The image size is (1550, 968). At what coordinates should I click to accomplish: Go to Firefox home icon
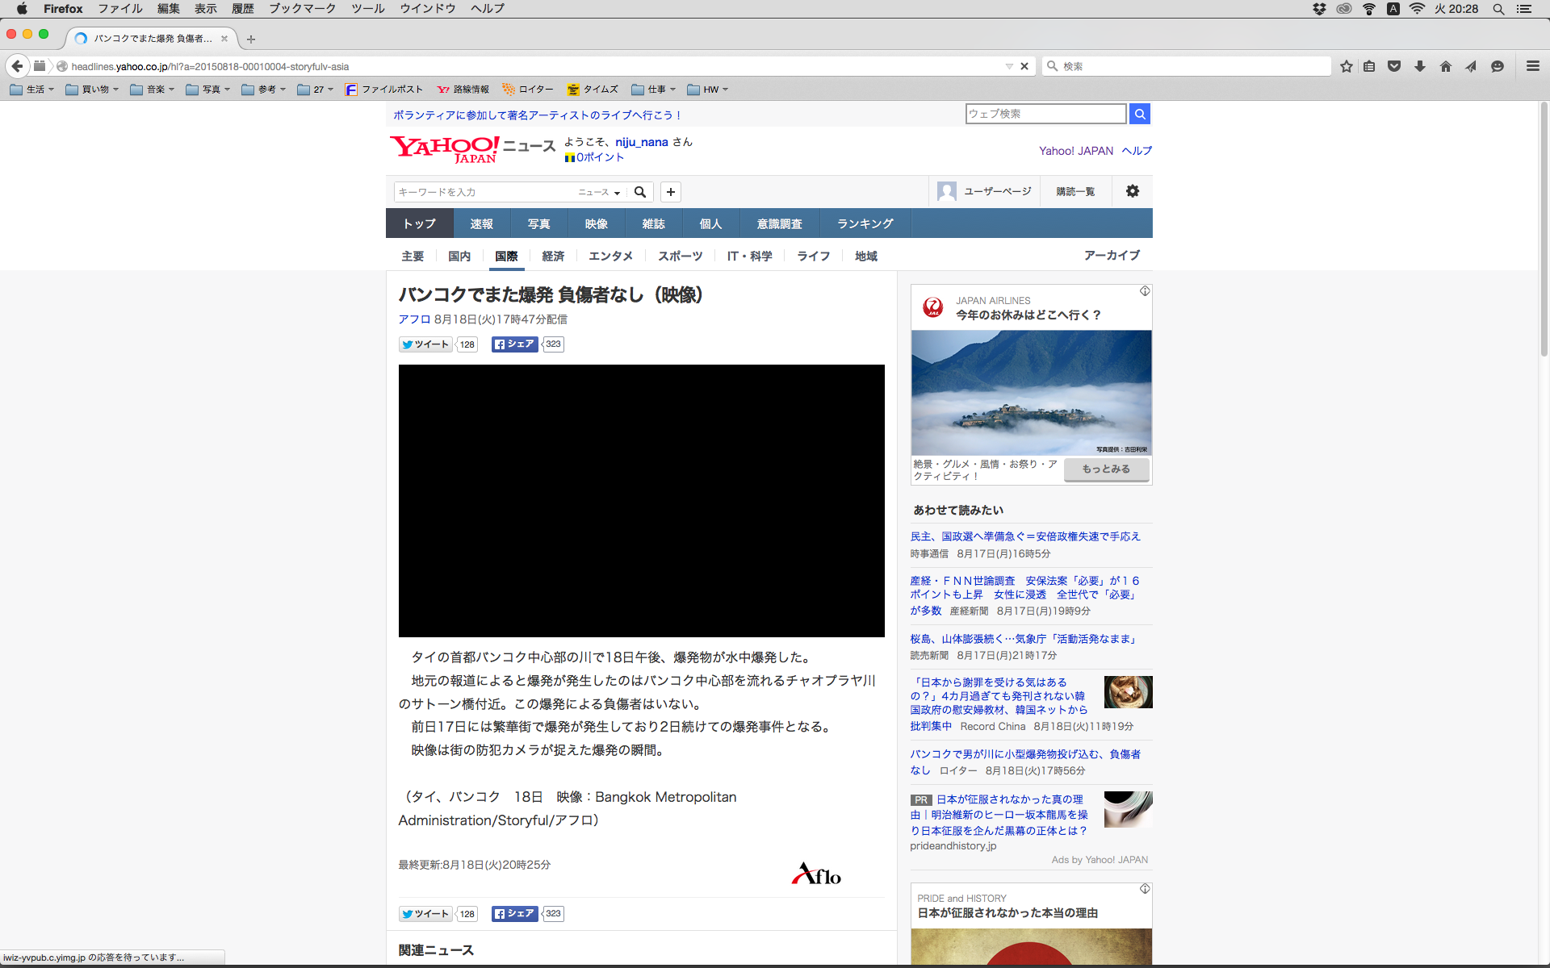(1446, 66)
